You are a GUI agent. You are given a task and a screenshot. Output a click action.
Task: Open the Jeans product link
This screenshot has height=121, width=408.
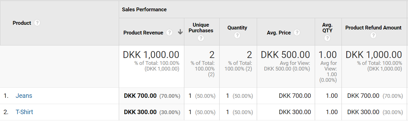pos(24,96)
